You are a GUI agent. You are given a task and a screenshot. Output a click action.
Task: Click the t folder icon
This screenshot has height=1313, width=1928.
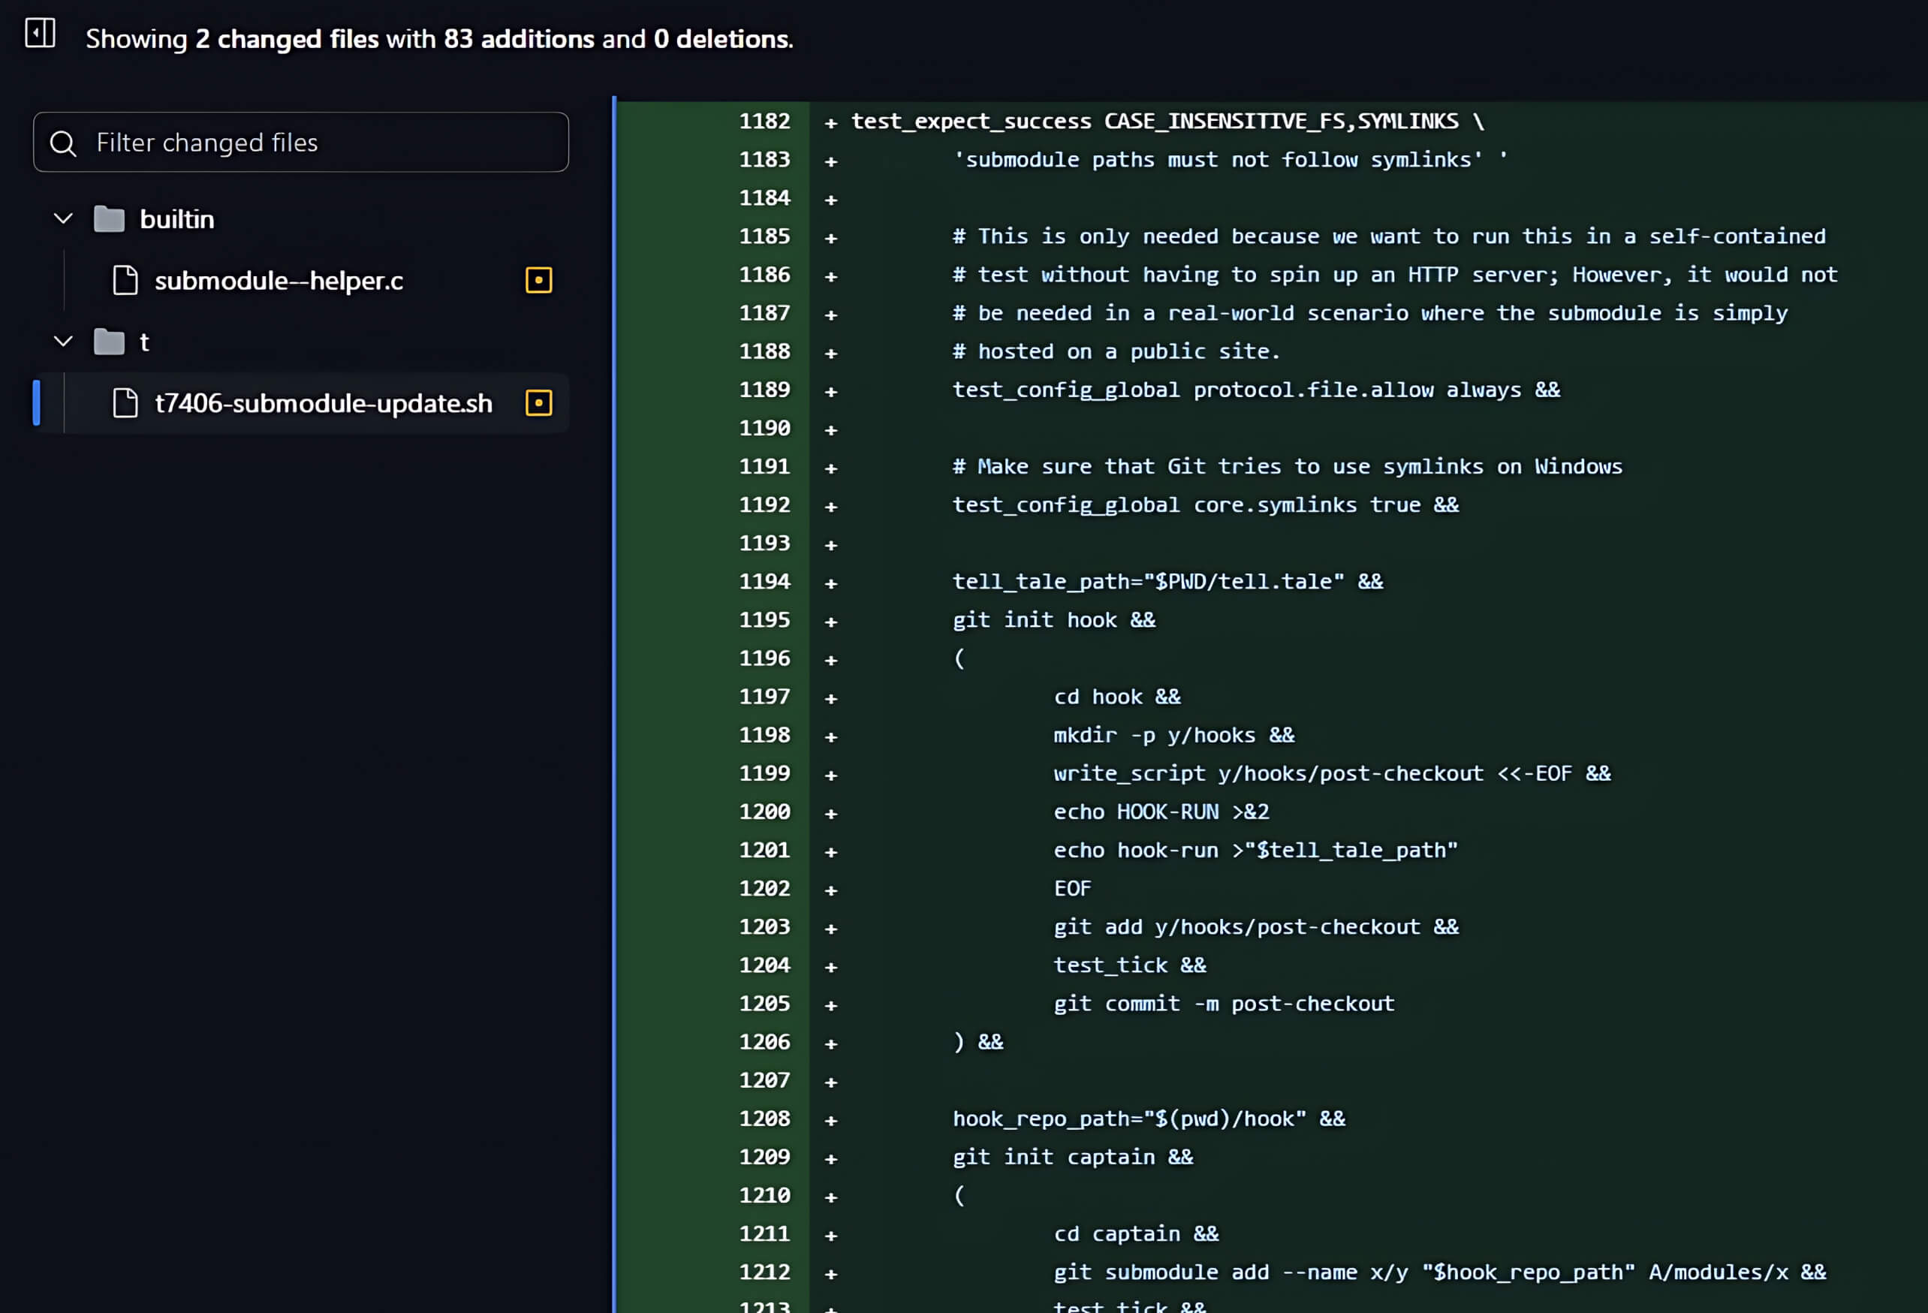pos(109,342)
